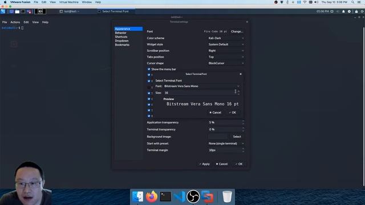365x205 pixels.
Task: Click OK at the bottom of Terminal settings
Action: [239, 164]
